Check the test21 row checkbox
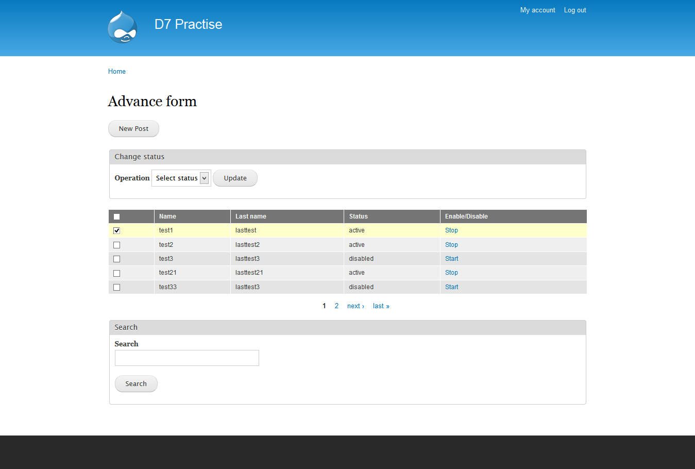 click(x=116, y=273)
